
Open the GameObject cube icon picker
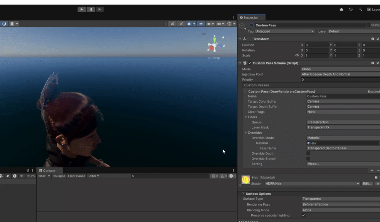click(x=242, y=26)
